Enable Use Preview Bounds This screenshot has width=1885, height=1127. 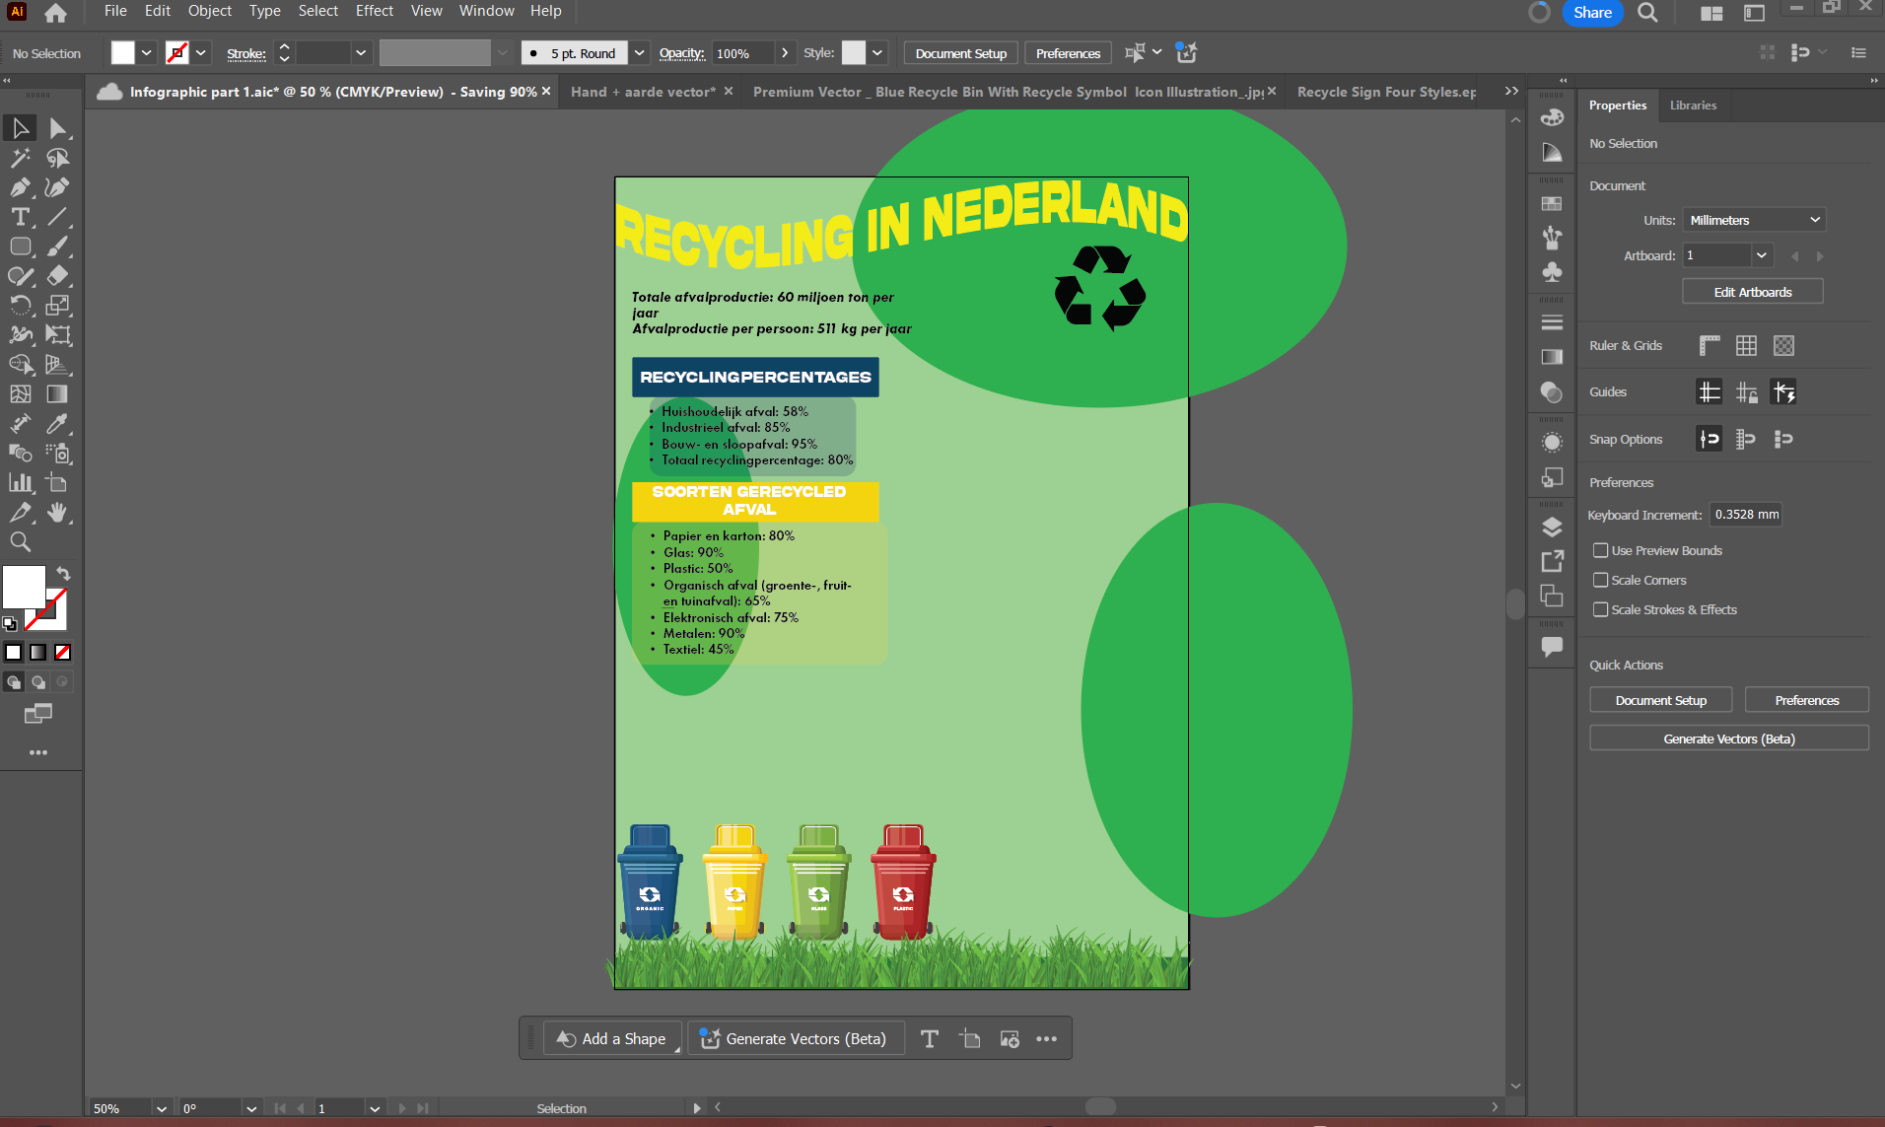(x=1602, y=550)
